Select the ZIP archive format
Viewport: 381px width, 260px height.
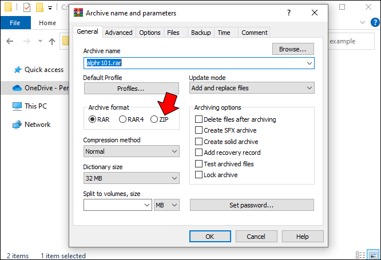154,119
